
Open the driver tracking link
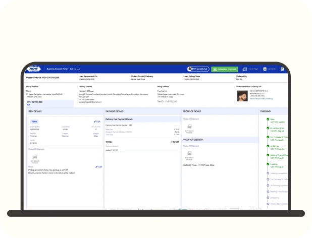(261, 99)
